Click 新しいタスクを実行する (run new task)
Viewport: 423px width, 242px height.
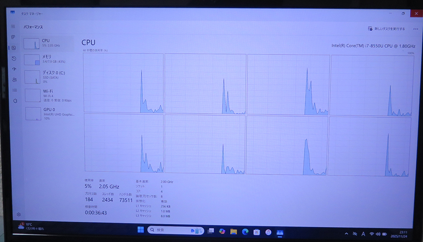(x=386, y=29)
